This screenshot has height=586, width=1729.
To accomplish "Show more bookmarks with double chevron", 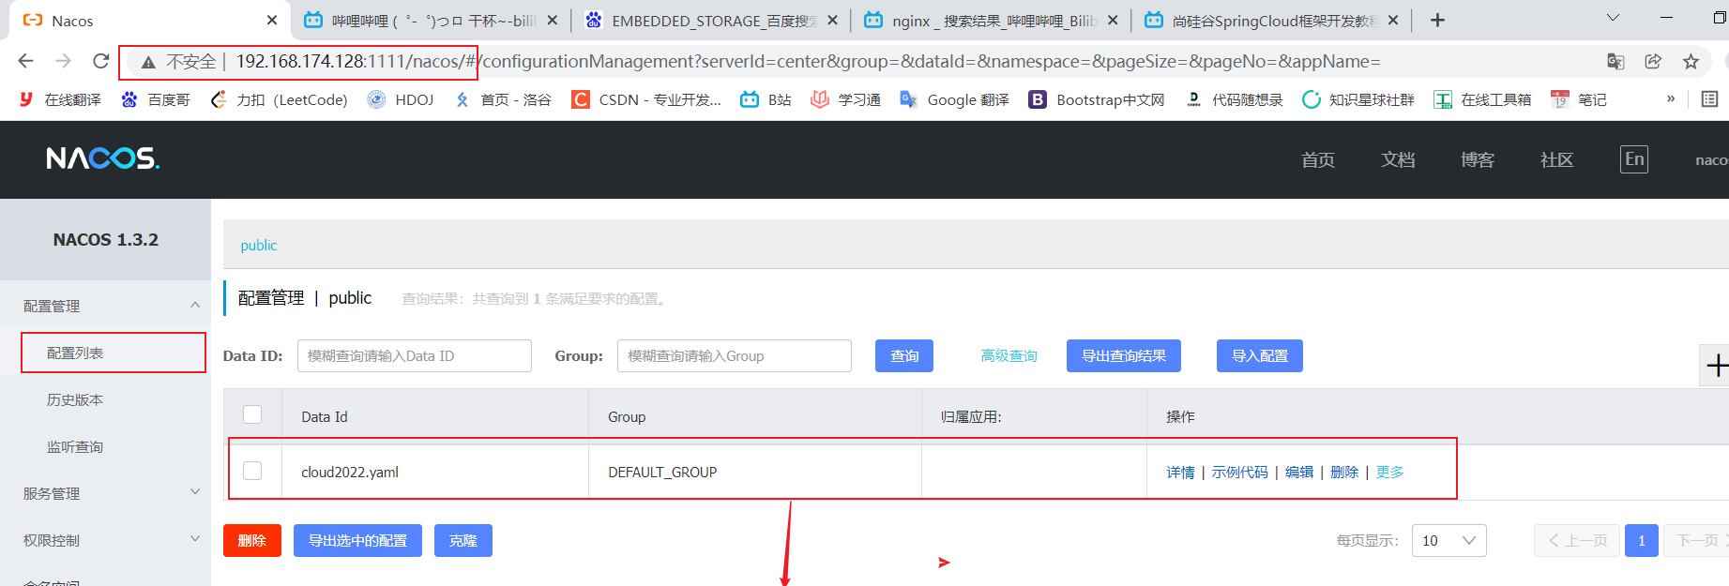I will (1671, 98).
